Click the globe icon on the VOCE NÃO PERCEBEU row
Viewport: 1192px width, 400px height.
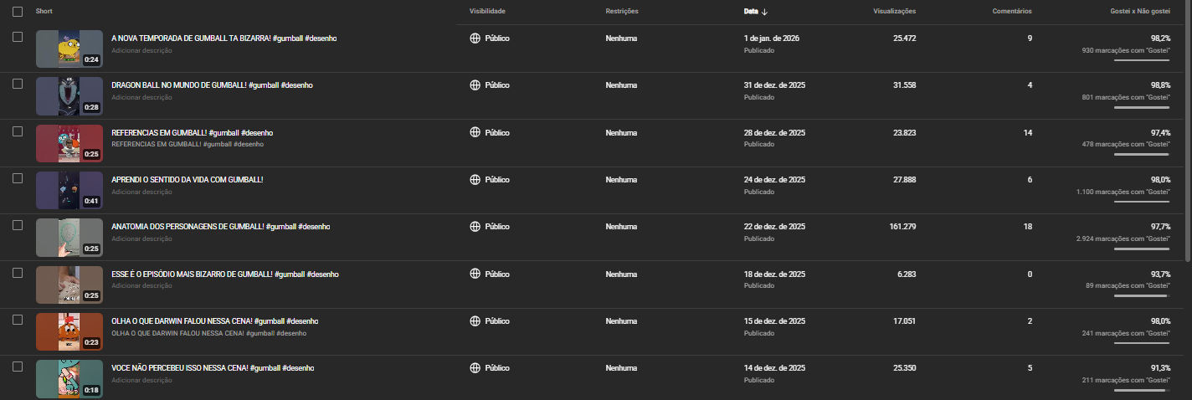point(475,368)
